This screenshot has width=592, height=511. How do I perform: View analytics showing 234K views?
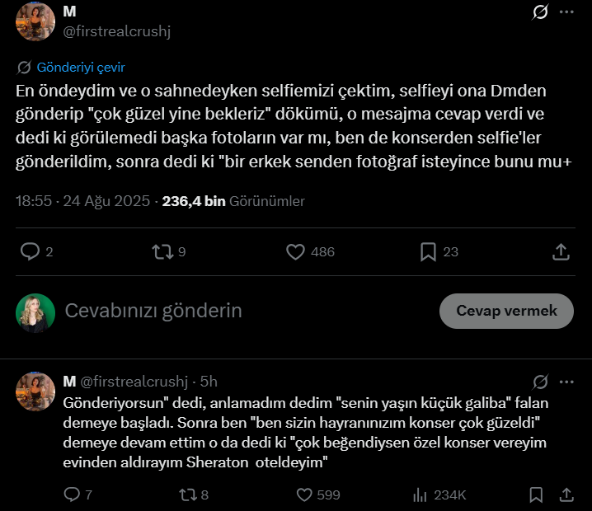(x=420, y=495)
